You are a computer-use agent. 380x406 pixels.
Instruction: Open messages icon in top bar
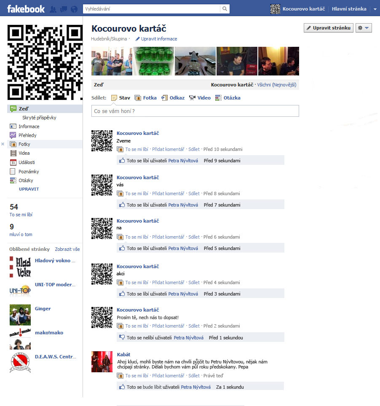(x=63, y=9)
